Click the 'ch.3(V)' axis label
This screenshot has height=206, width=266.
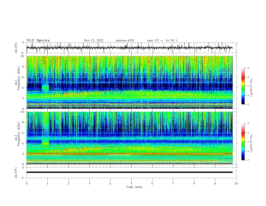tap(16, 173)
